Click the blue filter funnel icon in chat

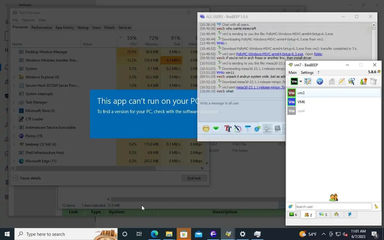[247, 129]
